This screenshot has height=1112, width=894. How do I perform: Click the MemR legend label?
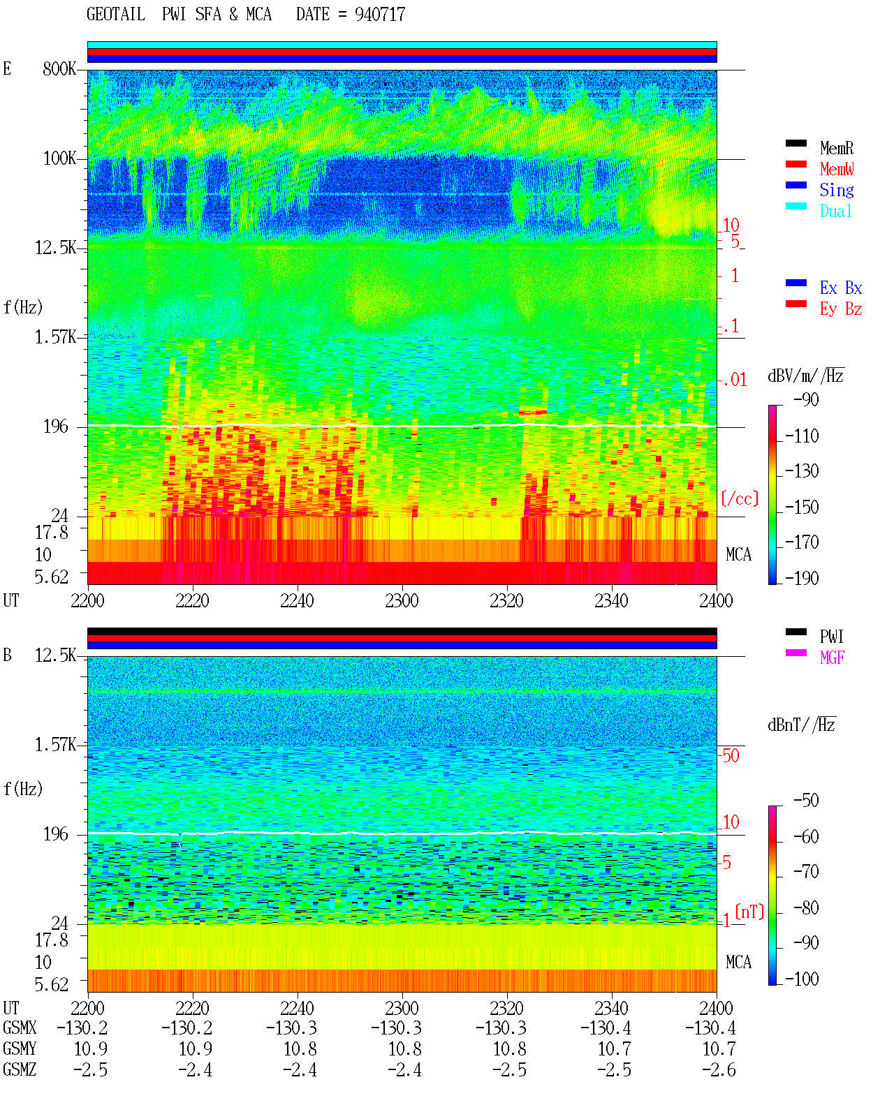click(x=837, y=148)
